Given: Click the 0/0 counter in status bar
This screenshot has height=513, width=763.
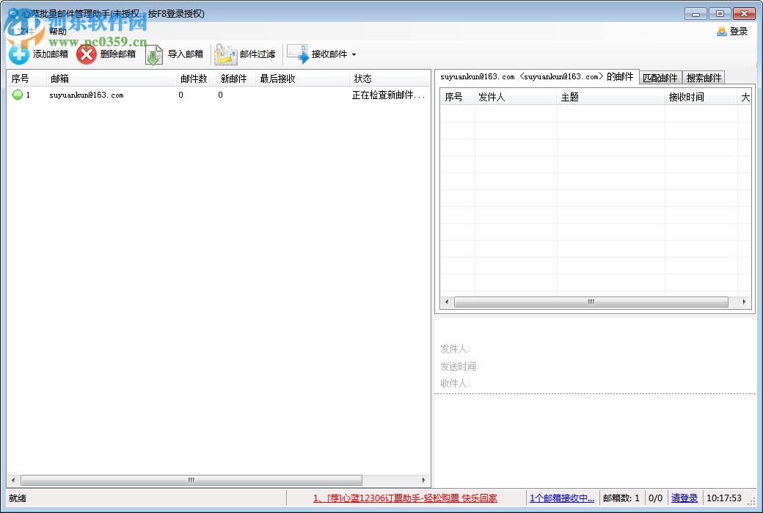Looking at the screenshot, I should pyautogui.click(x=655, y=498).
